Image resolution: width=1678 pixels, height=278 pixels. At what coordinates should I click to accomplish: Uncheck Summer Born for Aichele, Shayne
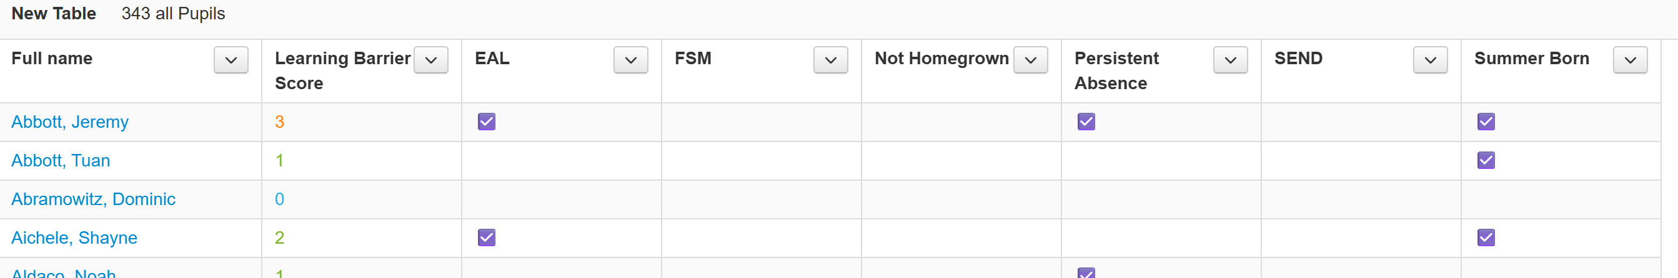[x=1486, y=237]
